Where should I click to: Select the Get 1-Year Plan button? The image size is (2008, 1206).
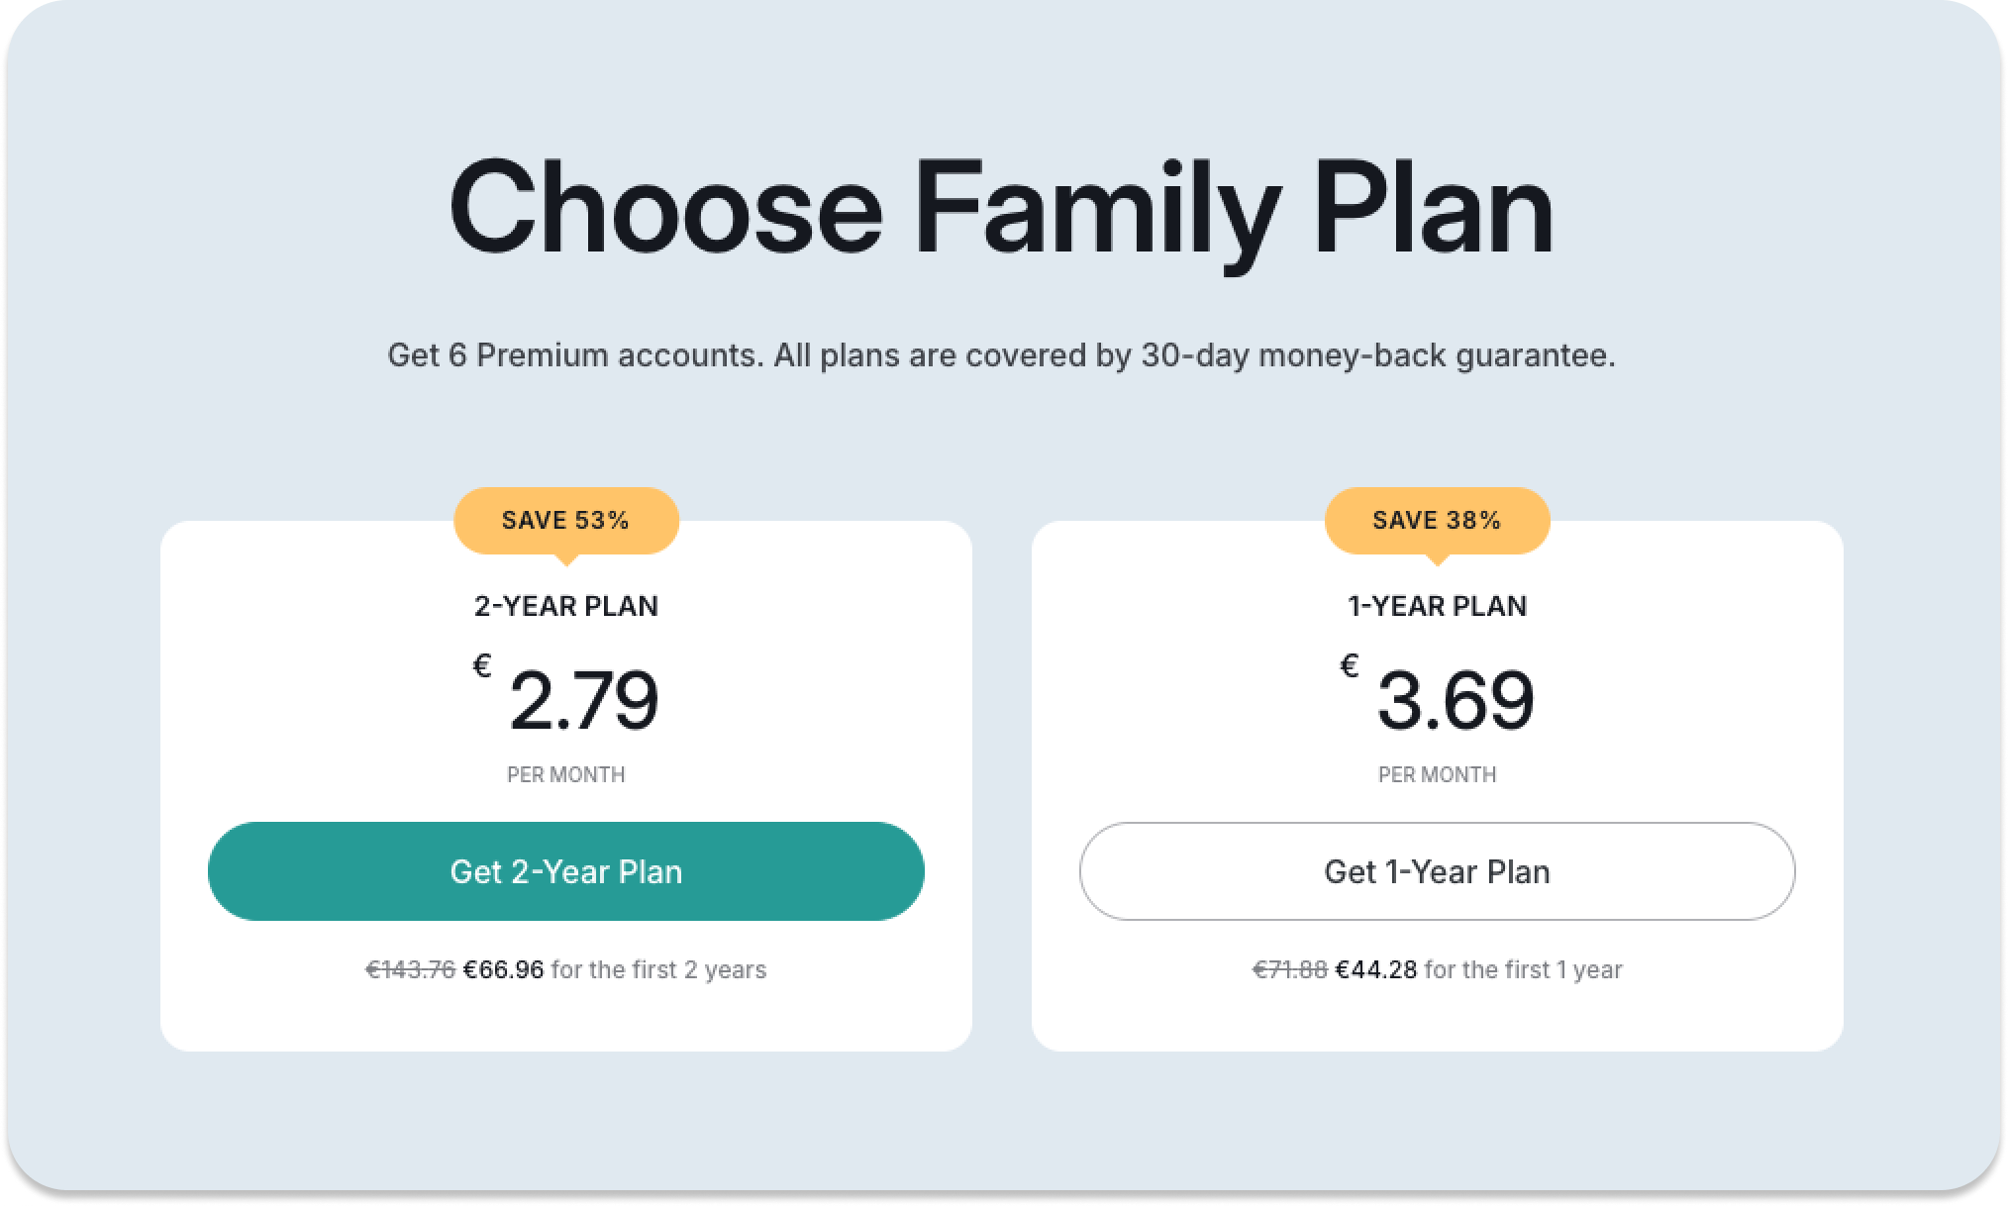pos(1437,871)
